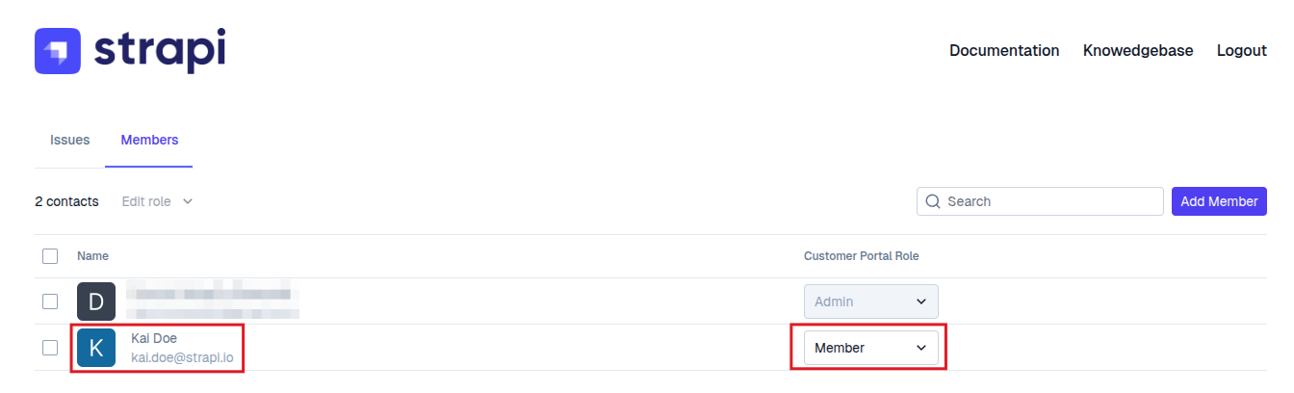Click the Edit role chevron arrow

click(188, 201)
